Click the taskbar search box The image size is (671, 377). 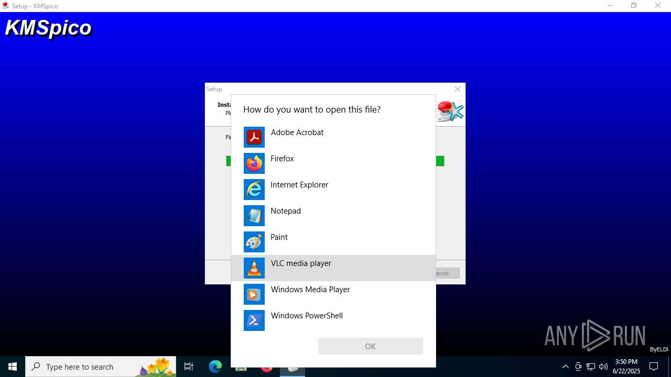pyautogui.click(x=101, y=367)
